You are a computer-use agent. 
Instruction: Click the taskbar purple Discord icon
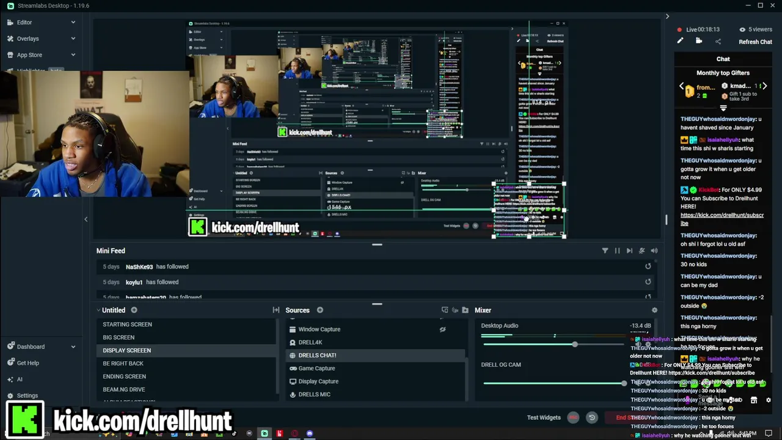point(310,434)
